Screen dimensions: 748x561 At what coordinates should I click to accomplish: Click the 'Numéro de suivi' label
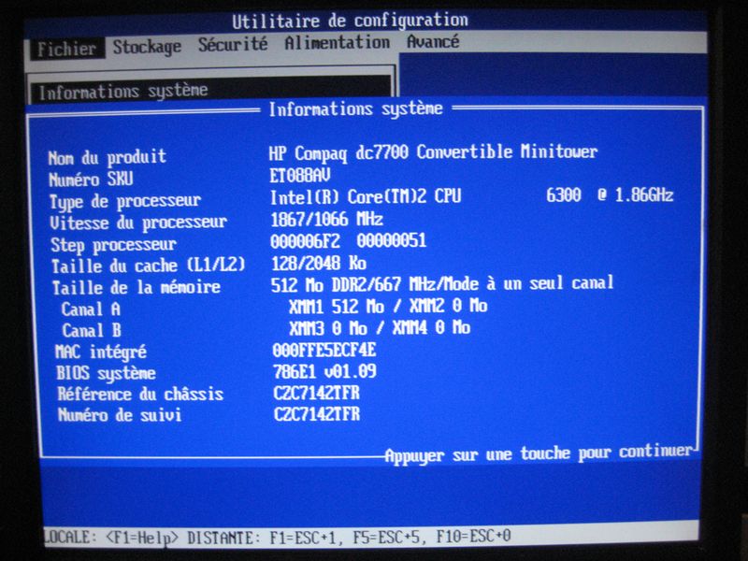coord(120,414)
